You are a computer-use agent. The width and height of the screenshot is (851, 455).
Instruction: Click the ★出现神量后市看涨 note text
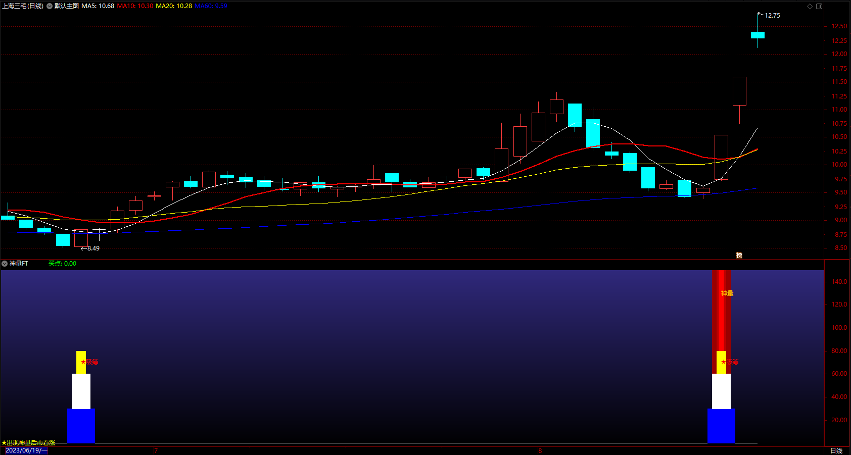(28, 443)
